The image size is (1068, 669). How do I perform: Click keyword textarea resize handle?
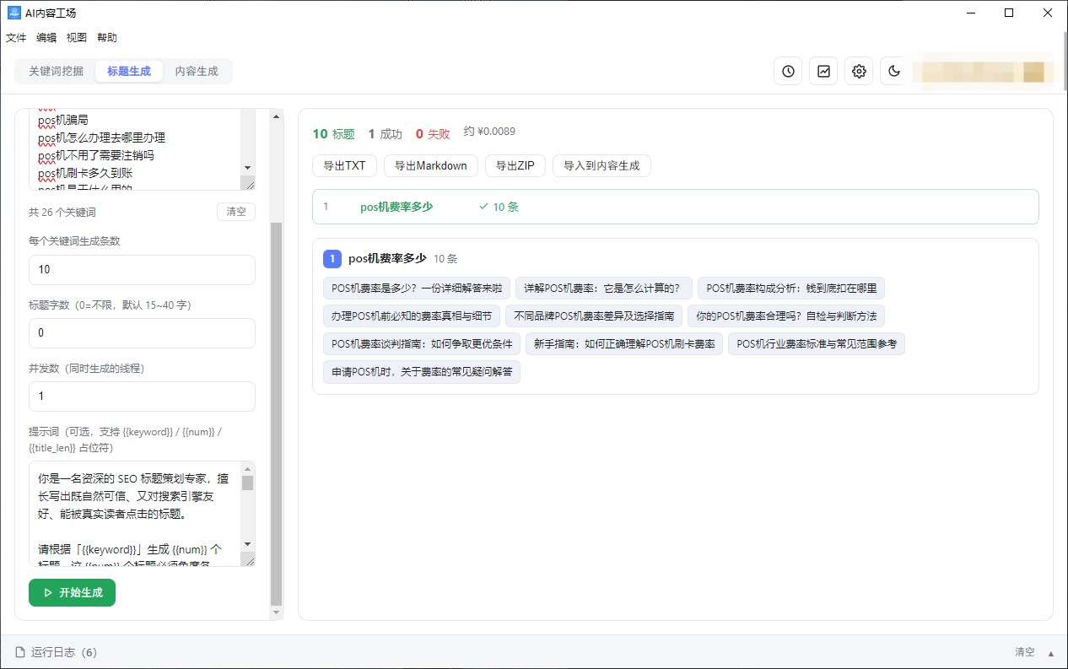248,183
